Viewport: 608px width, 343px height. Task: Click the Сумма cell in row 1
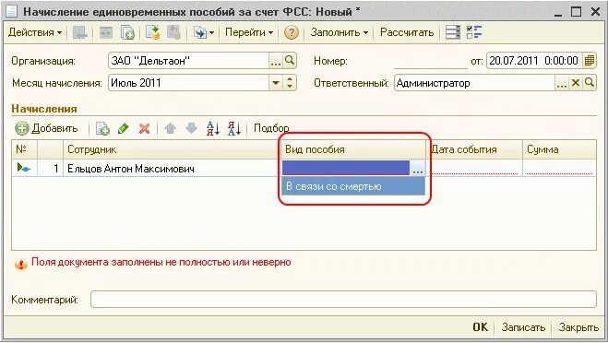pyautogui.click(x=559, y=169)
